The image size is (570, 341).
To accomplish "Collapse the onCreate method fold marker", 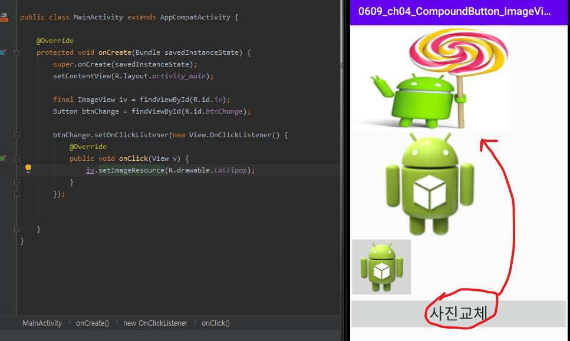I will coord(17,52).
